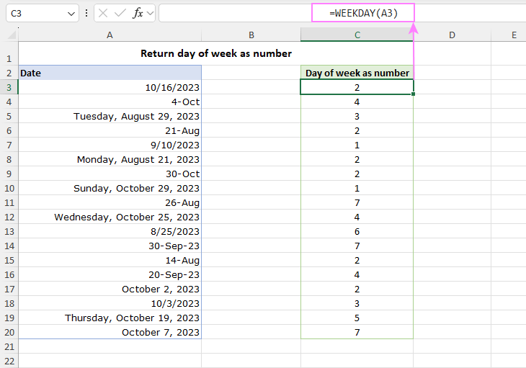
Task: Select cell 'October 7, 2023'
Action: click(x=110, y=333)
